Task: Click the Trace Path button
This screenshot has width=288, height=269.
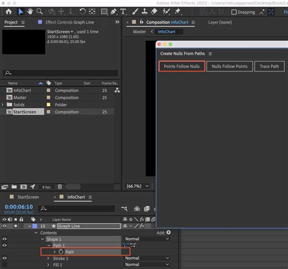Action: (x=269, y=66)
